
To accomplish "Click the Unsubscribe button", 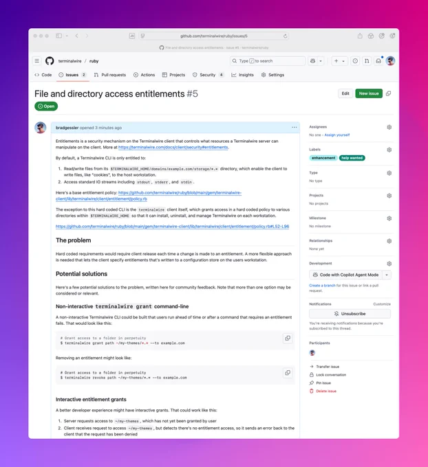I will 350,314.
